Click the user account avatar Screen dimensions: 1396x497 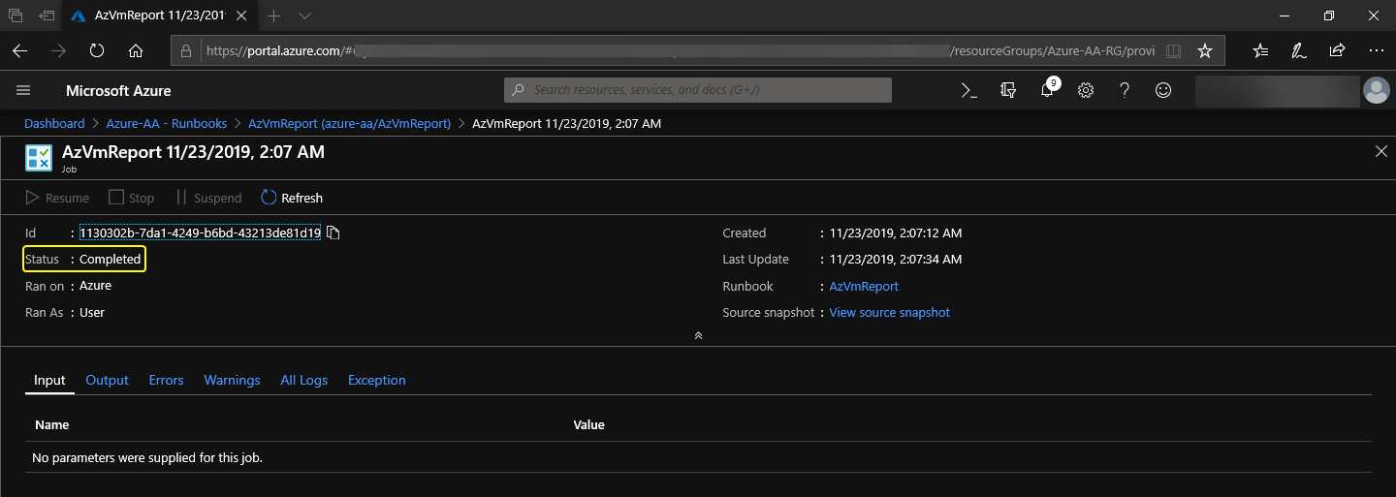(x=1376, y=90)
